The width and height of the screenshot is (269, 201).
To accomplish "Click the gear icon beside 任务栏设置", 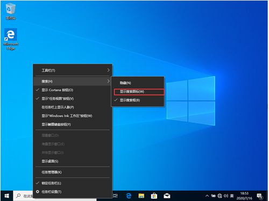I will 38,192.
